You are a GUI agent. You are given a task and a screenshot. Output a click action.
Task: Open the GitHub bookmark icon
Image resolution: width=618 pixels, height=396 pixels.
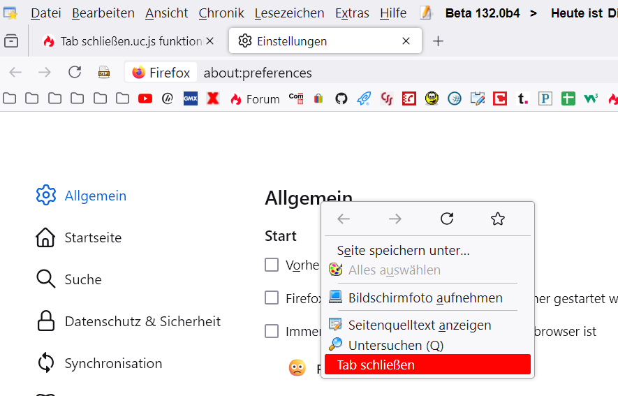[x=341, y=98]
